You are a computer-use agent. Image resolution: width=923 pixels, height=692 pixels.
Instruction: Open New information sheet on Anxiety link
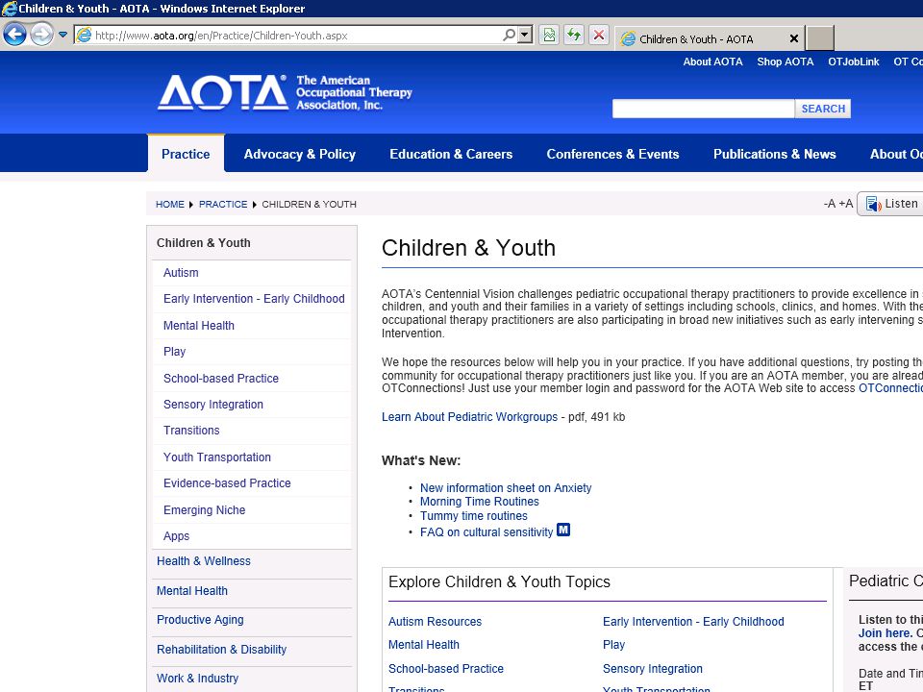point(506,488)
